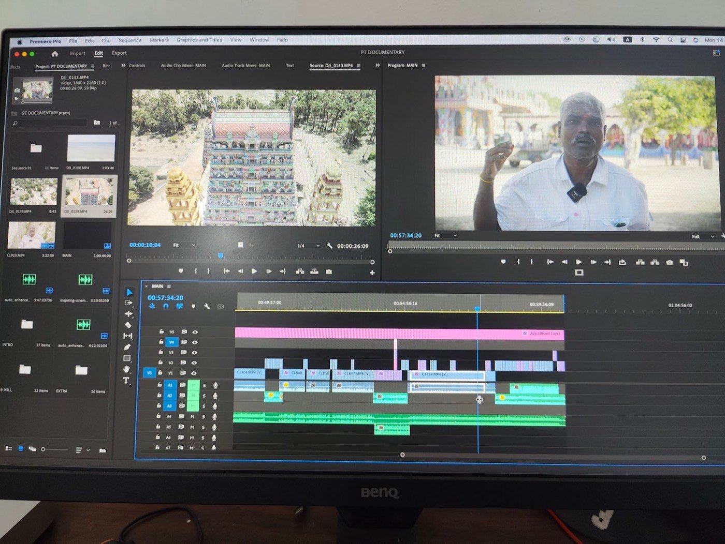Click timeline playhead on ruler
725x544 pixels.
[x=477, y=309]
